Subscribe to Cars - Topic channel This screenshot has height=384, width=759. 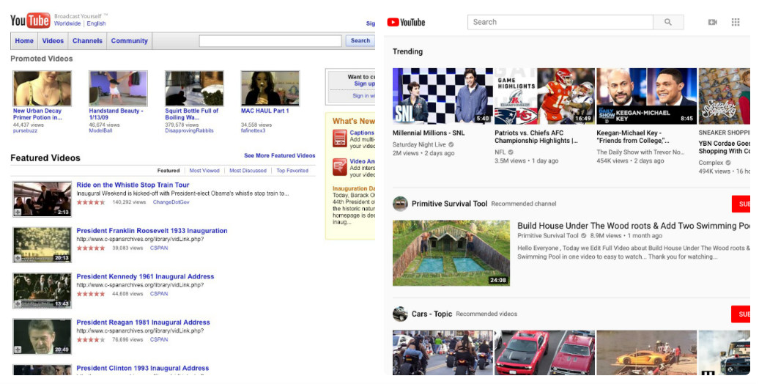pos(741,314)
